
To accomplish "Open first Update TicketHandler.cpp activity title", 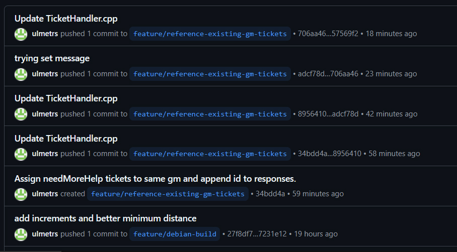I will point(66,19).
